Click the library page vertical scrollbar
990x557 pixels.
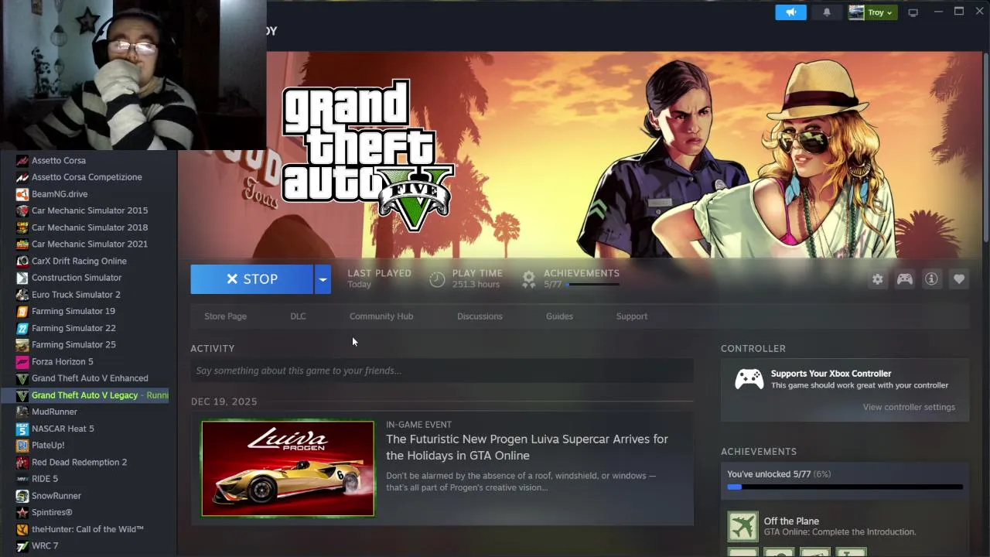985,147
